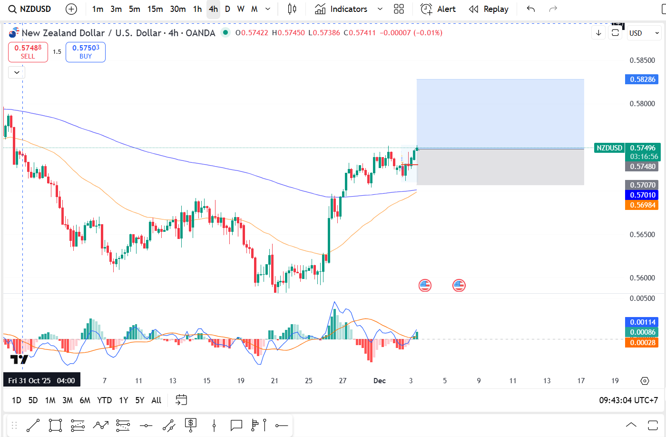Click the blue 0.58286 target price label

(x=642, y=79)
